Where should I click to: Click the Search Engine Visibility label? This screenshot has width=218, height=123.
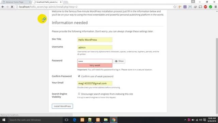[59, 95]
